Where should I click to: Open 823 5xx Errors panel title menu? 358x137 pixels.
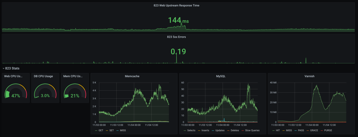click(176, 37)
